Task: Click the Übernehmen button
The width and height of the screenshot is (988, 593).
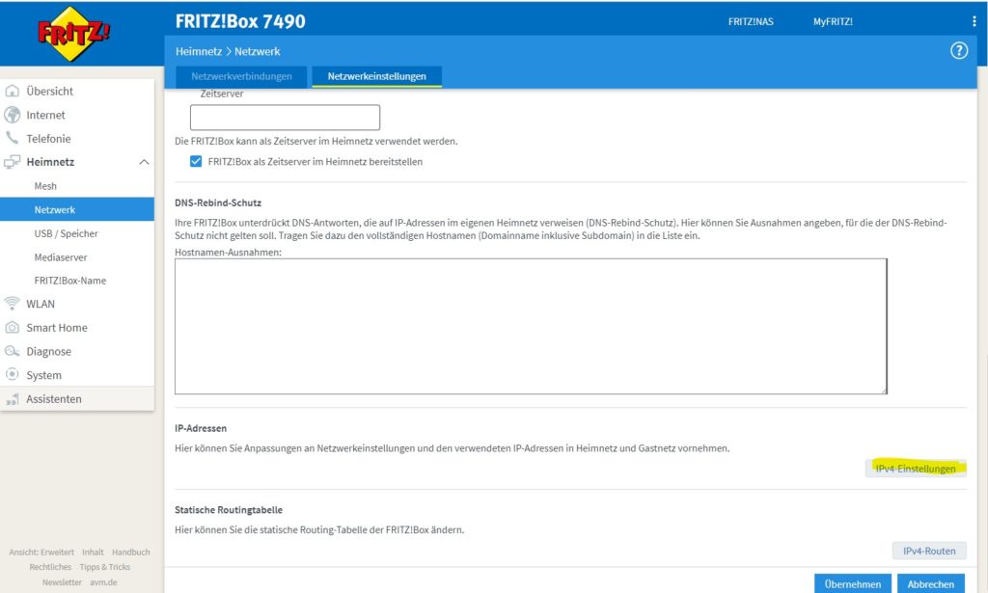Action: click(x=853, y=583)
